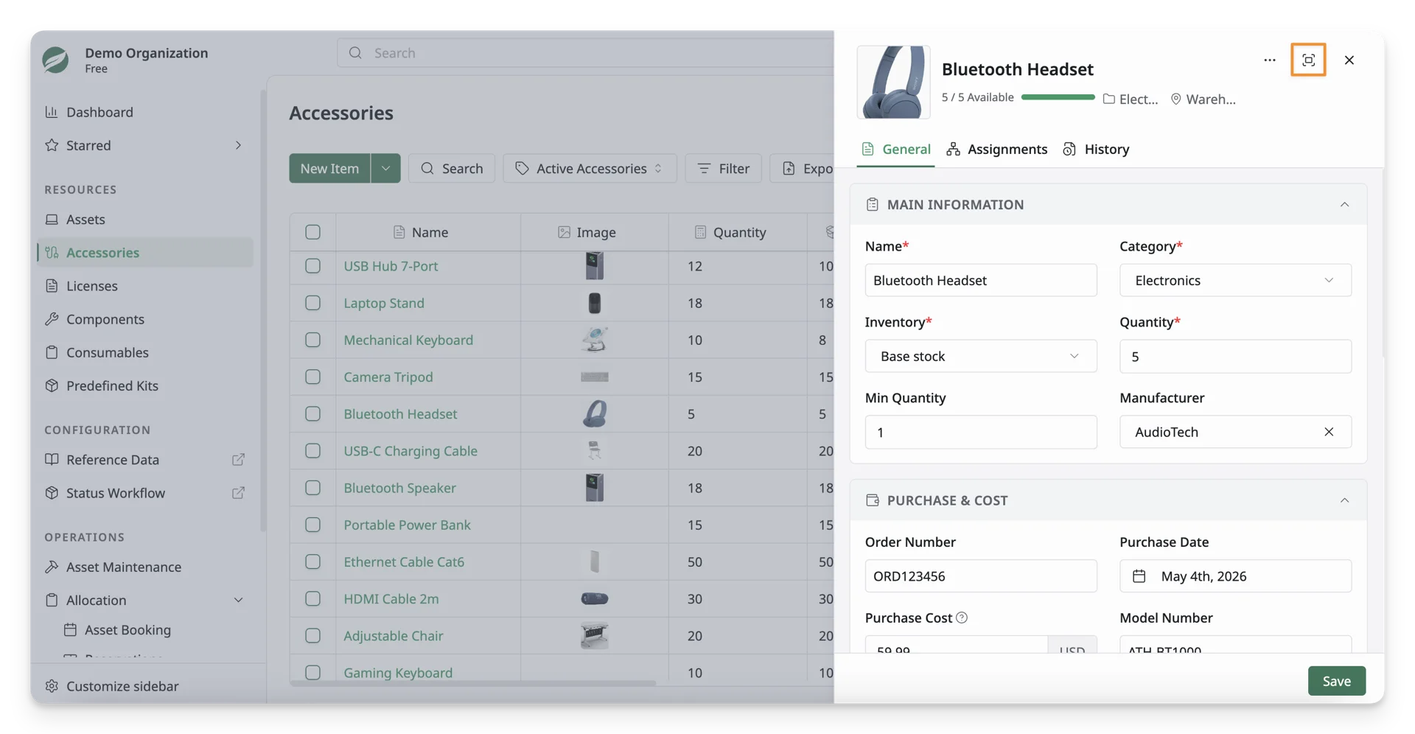
Task: Switch to the Assignments tab
Action: [996, 149]
